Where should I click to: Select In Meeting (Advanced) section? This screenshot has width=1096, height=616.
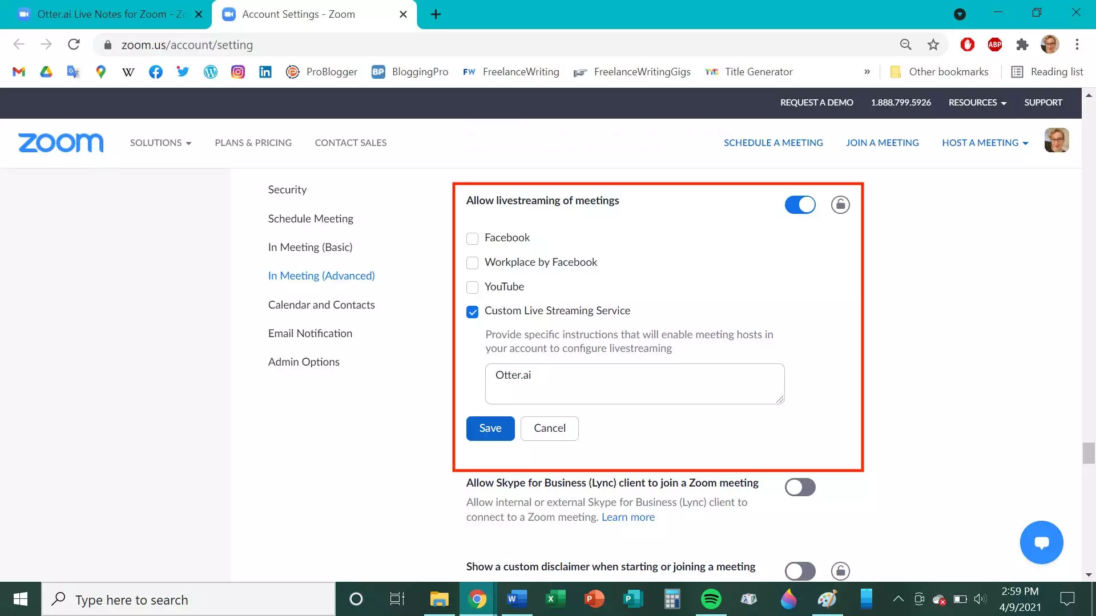click(x=321, y=275)
